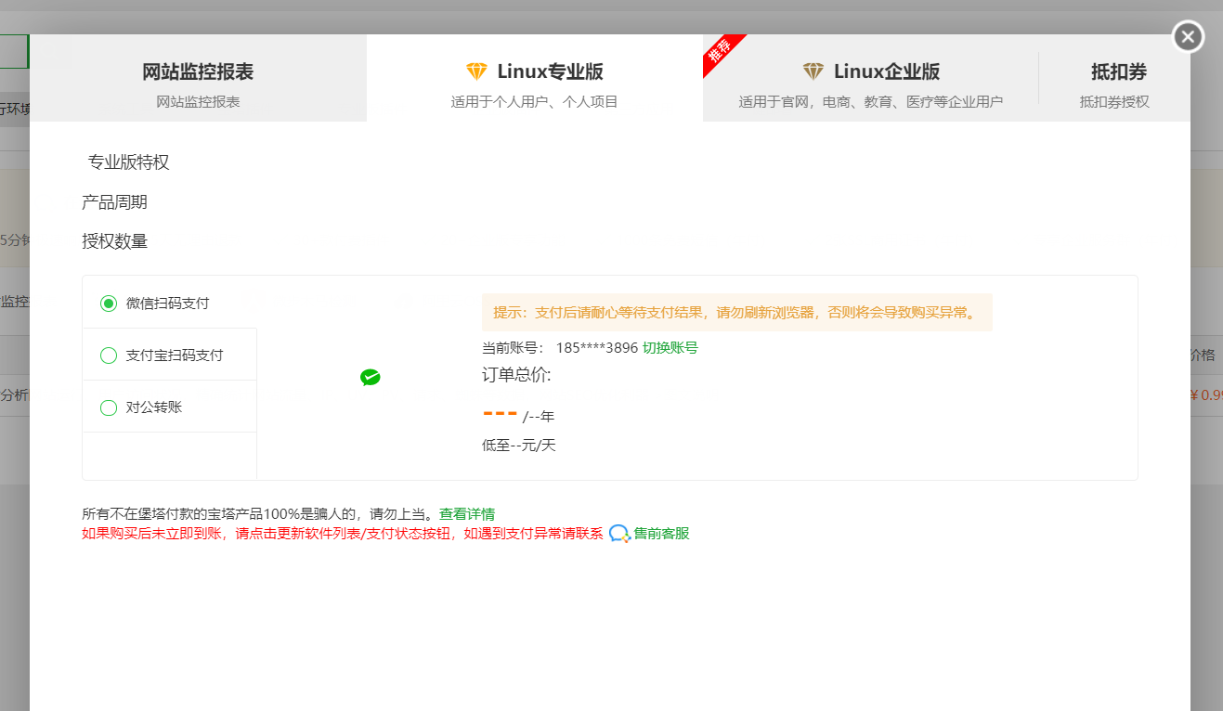Click 订单总价 text

[x=516, y=375]
